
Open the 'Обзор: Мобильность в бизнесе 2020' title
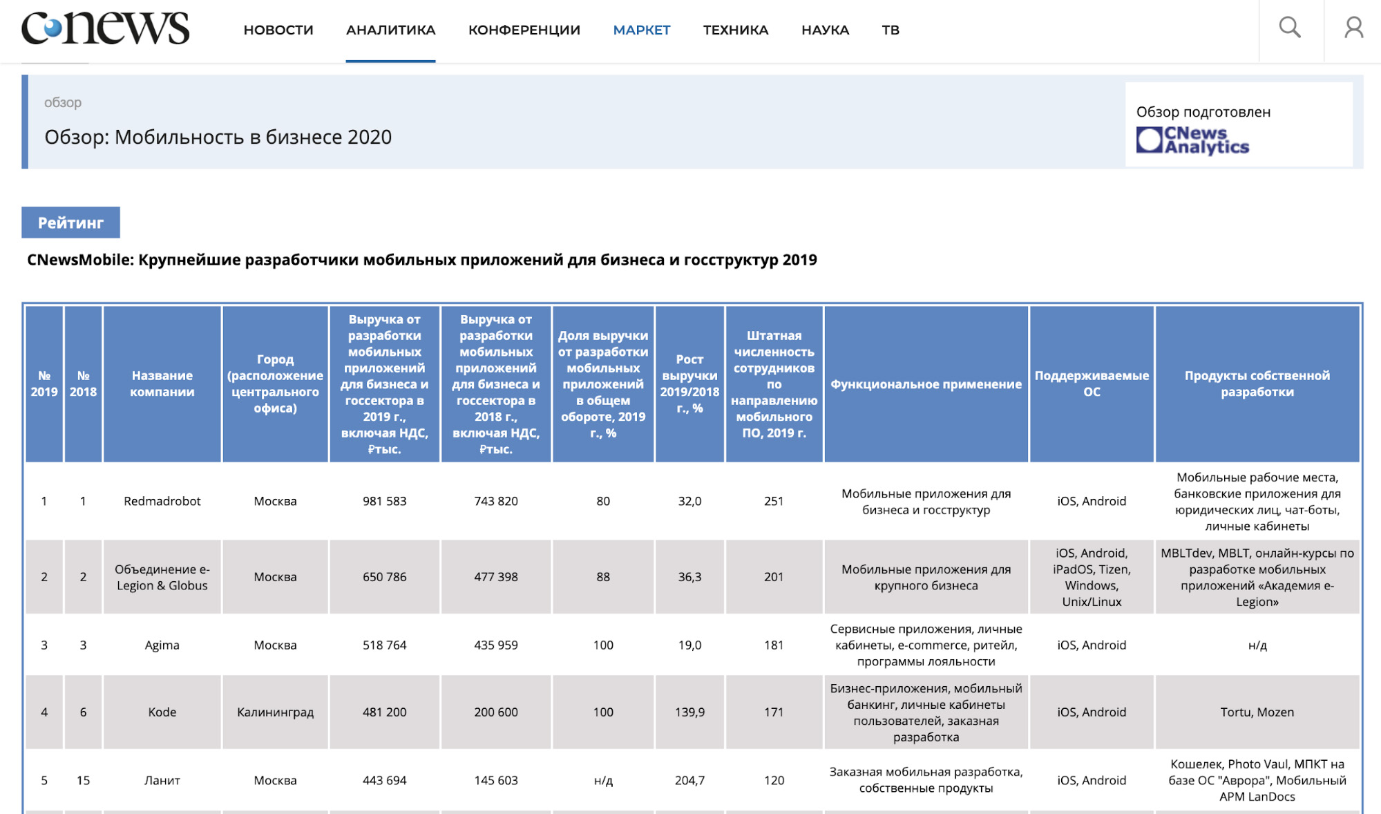tap(218, 137)
